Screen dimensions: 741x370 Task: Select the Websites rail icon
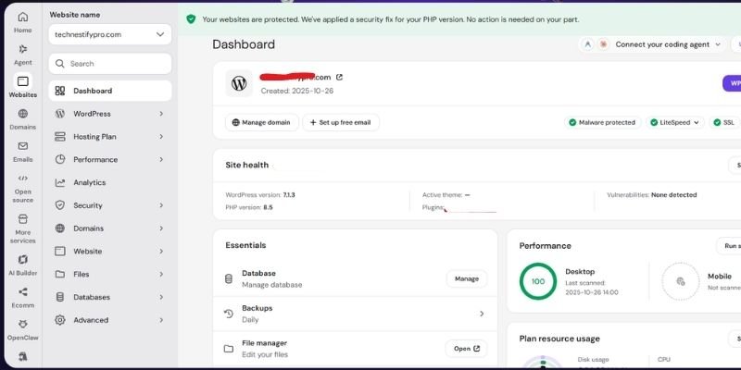tap(22, 81)
